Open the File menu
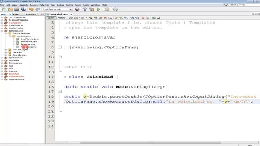The width and height of the screenshot is (260, 146). tap(2, 5)
